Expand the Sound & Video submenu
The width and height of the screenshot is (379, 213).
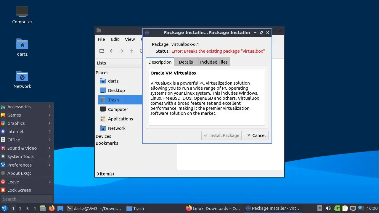click(27, 148)
